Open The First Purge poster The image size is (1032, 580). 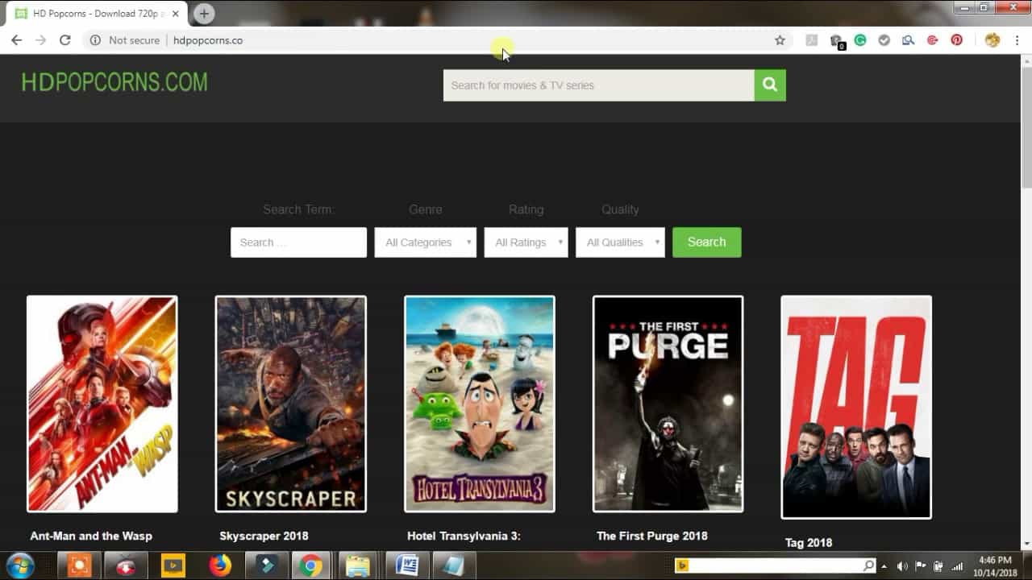[x=668, y=404]
